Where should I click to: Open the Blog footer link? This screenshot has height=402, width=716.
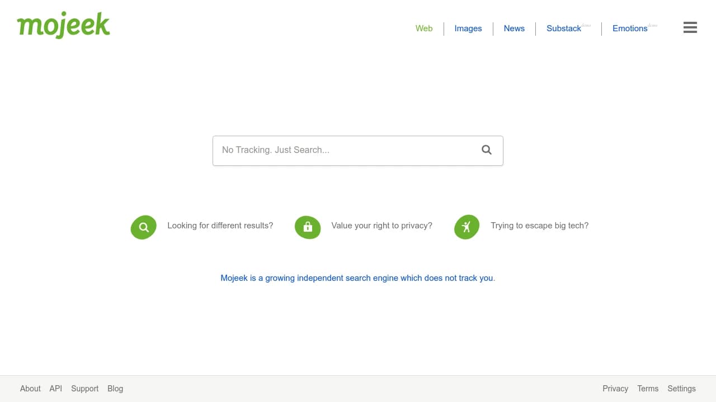point(115,389)
